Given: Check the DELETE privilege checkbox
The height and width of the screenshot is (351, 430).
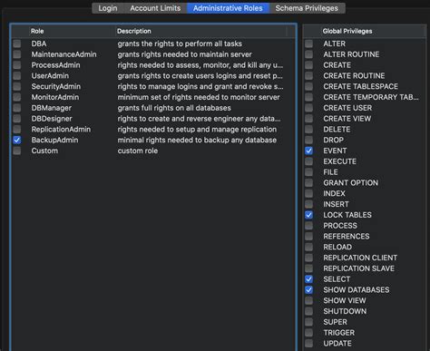Looking at the screenshot, I should pos(308,130).
